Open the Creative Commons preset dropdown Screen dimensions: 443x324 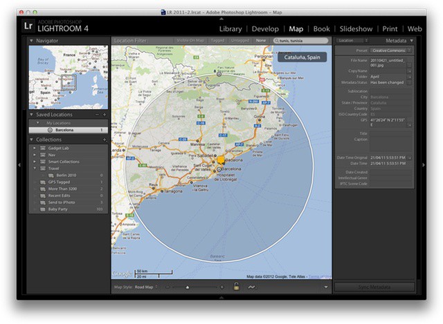(x=390, y=50)
